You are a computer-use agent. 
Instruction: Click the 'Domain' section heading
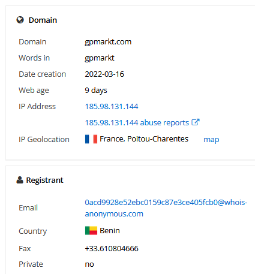tap(43, 20)
